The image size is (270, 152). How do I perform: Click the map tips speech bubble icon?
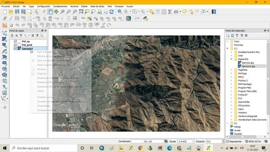tap(184, 12)
